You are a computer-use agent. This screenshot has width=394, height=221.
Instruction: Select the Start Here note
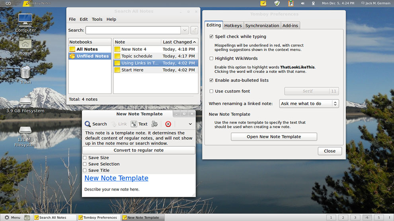[x=156, y=70]
